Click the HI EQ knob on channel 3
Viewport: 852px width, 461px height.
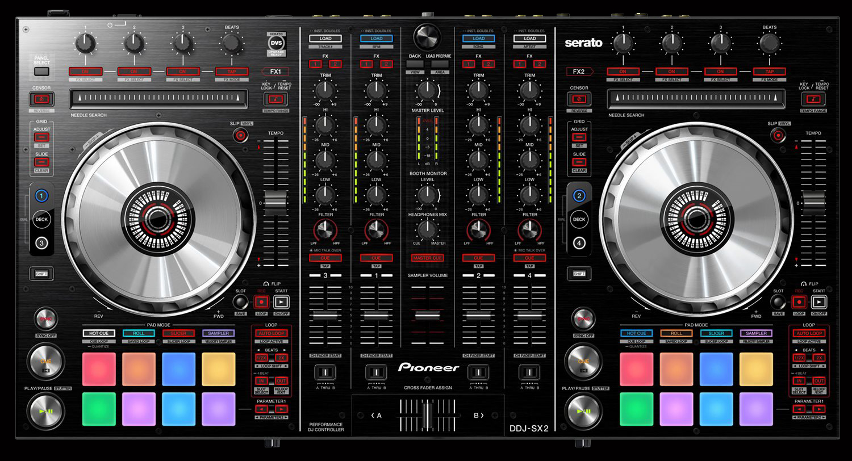pos(325,125)
